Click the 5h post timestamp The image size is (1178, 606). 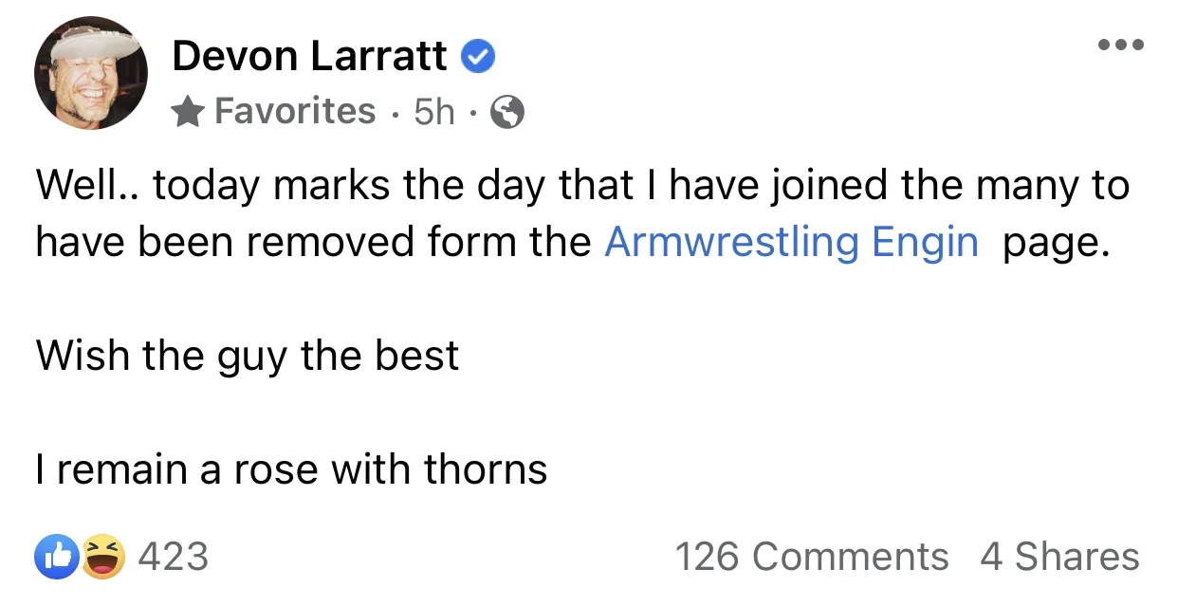[x=434, y=113]
